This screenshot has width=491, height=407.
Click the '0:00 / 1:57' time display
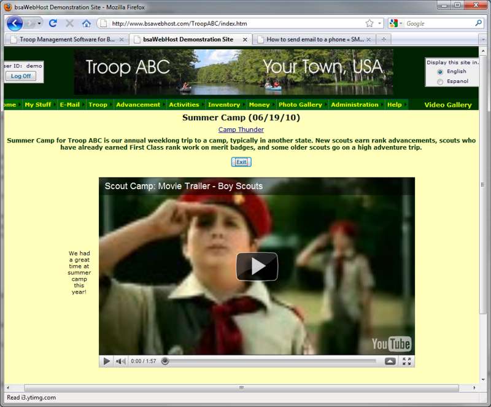click(x=143, y=361)
